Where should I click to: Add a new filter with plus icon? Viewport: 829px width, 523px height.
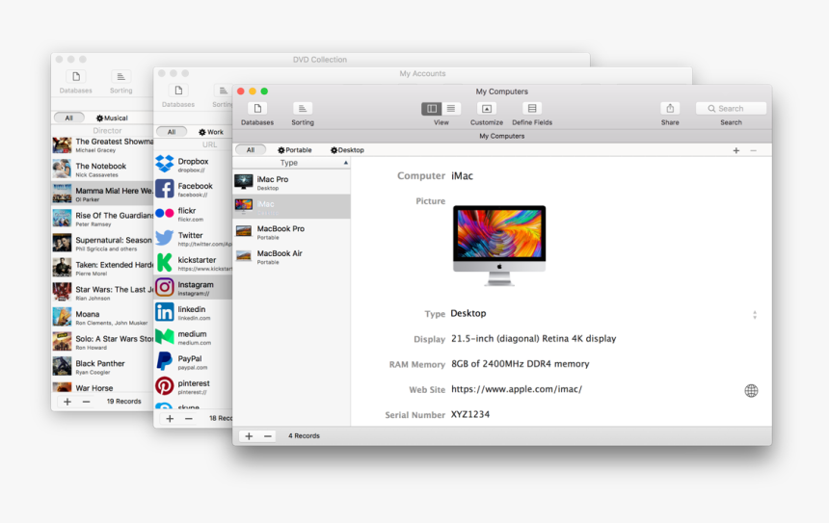tap(735, 150)
